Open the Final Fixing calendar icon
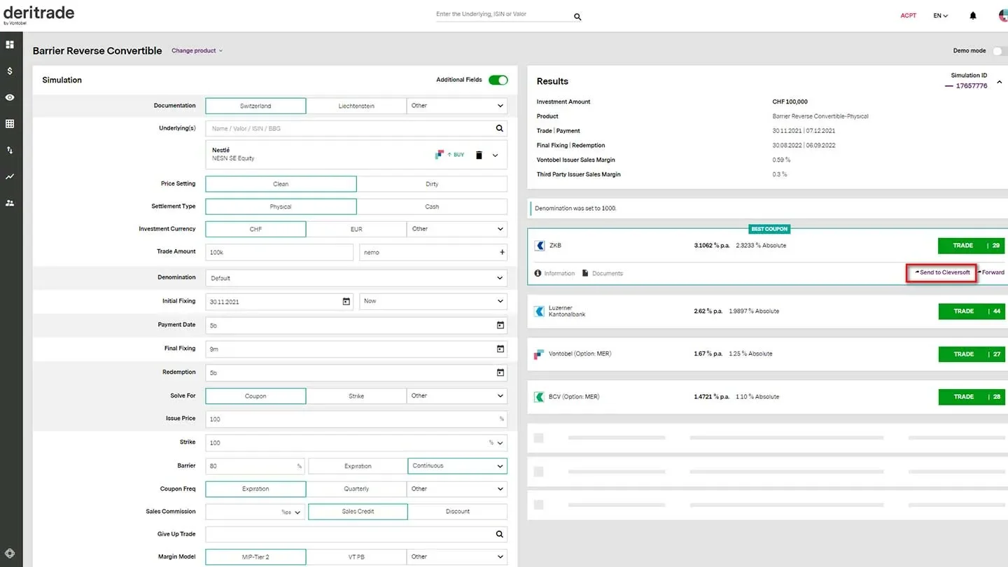This screenshot has width=1008, height=567. coord(500,349)
